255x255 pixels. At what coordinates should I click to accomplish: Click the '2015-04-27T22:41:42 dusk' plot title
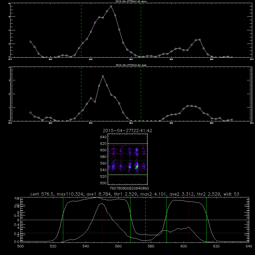131,65
